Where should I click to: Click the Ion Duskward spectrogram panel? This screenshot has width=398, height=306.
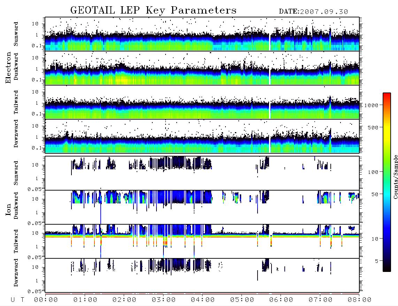202,207
